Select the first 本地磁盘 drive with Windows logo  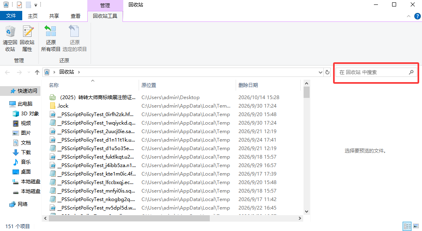(27, 182)
